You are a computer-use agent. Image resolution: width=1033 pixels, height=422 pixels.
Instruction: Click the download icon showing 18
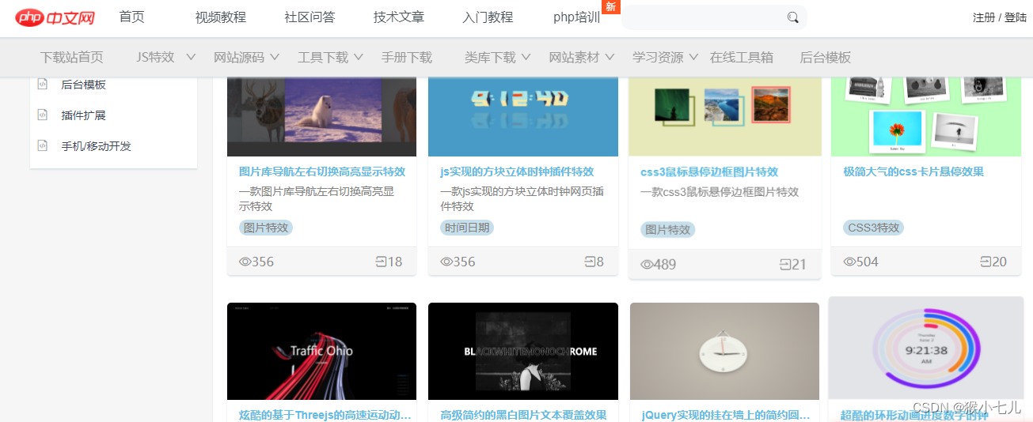(381, 262)
